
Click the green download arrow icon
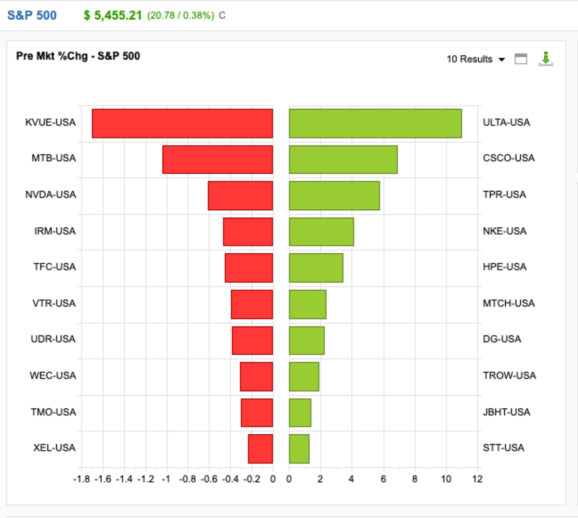click(545, 59)
